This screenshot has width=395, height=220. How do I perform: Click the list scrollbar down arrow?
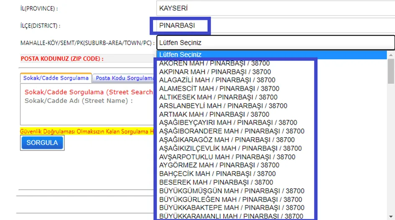pyautogui.click(x=391, y=217)
